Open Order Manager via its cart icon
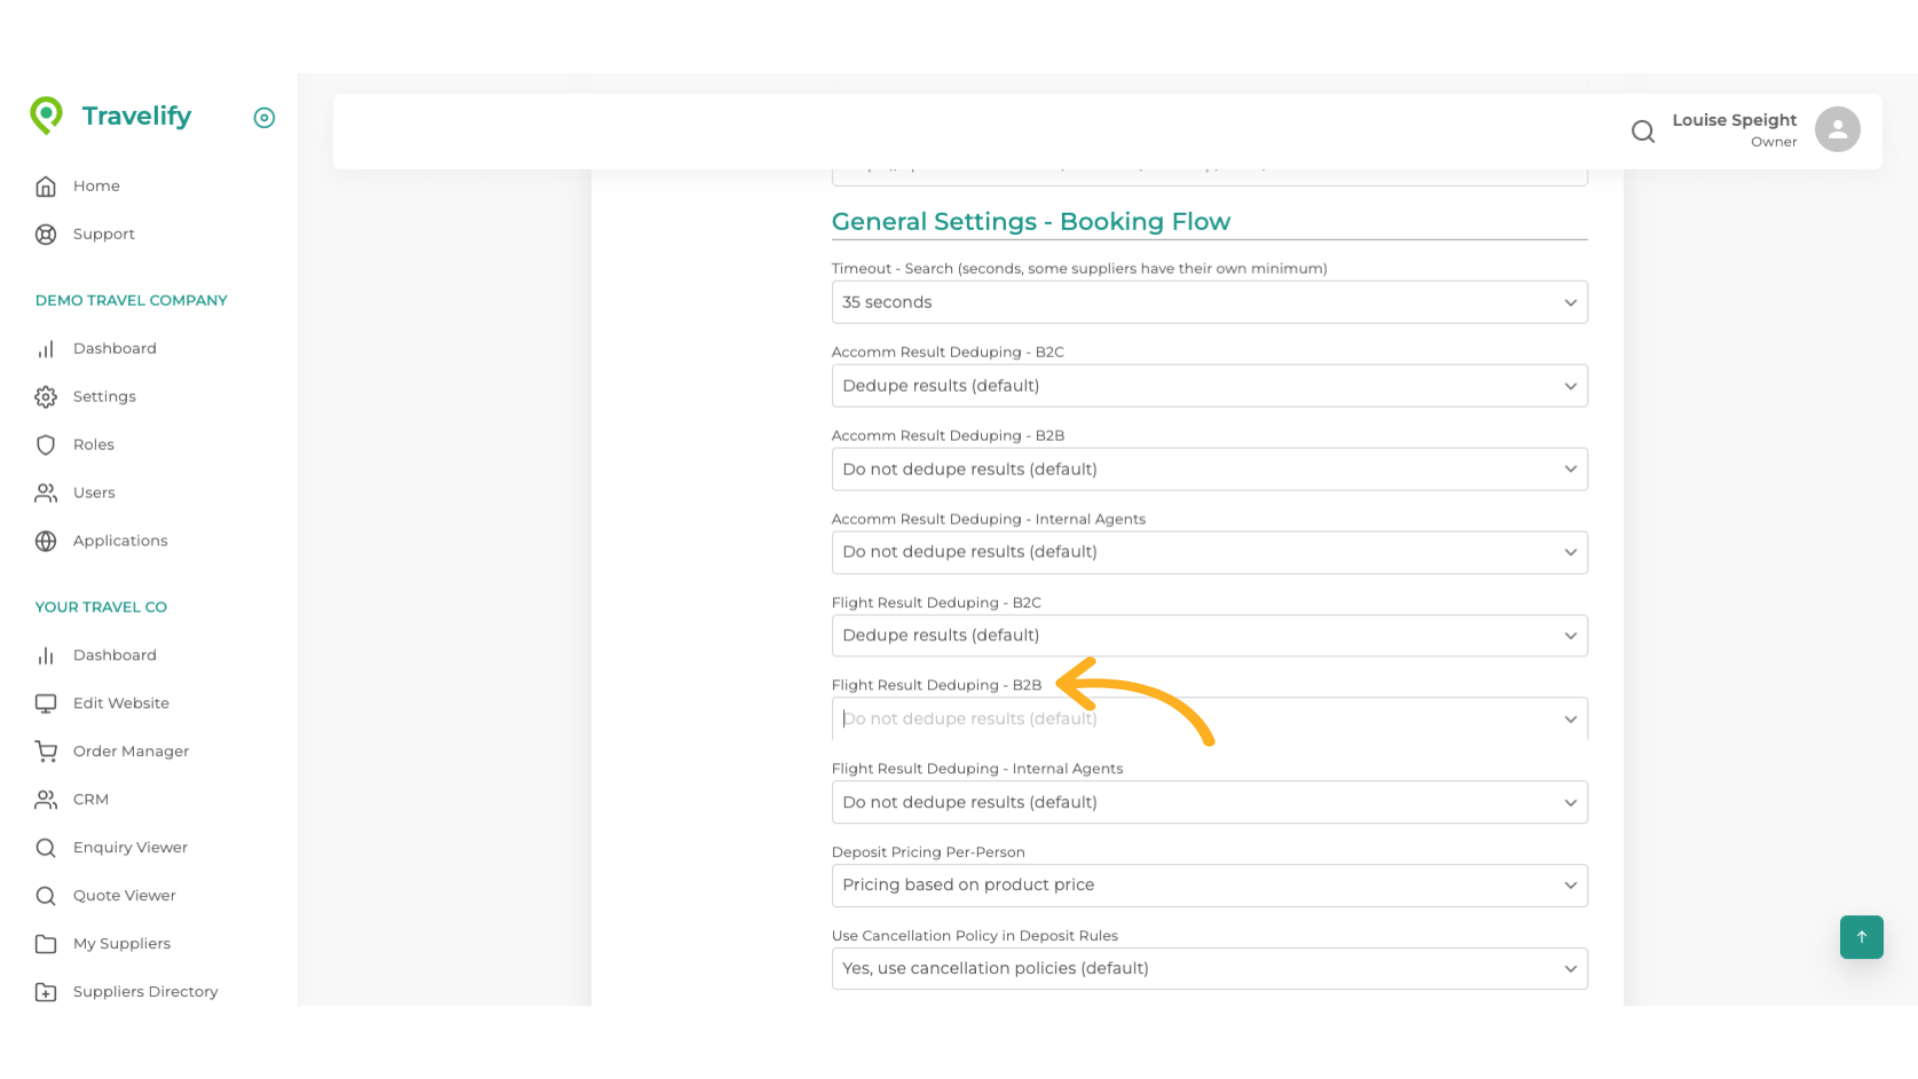The height and width of the screenshot is (1079, 1918). tap(46, 751)
